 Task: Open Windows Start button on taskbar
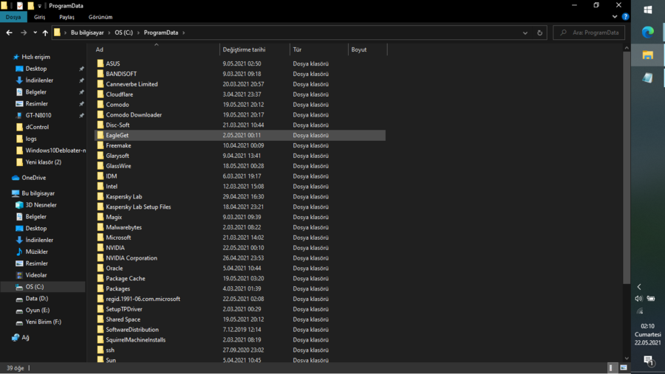(x=647, y=10)
